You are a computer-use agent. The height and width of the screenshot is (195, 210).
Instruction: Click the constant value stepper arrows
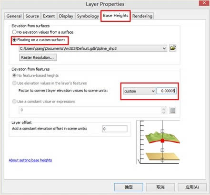point(164,110)
